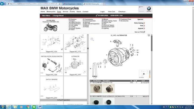Click part number 12 31 1 342 075
Image resolution: width=194 pixels, height=109 pixels.
(x=97, y=96)
